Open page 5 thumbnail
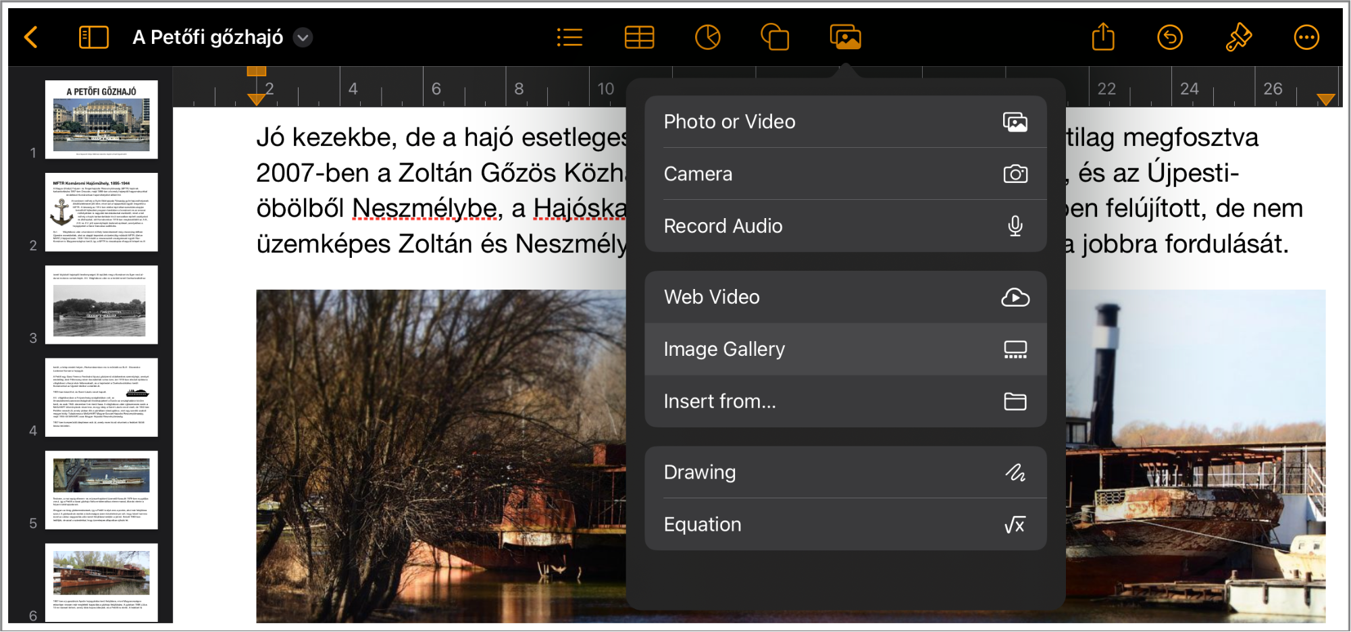The width and height of the screenshot is (1351, 632). click(101, 490)
